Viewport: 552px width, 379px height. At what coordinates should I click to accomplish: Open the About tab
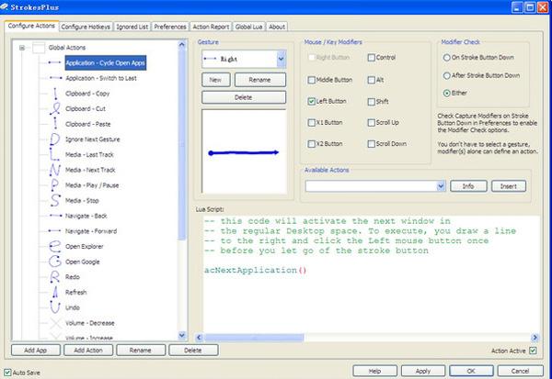click(277, 27)
